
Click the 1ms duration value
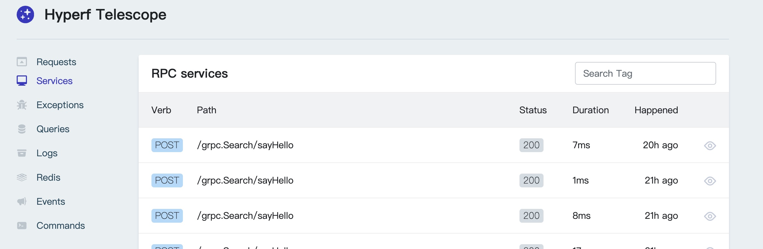click(581, 180)
